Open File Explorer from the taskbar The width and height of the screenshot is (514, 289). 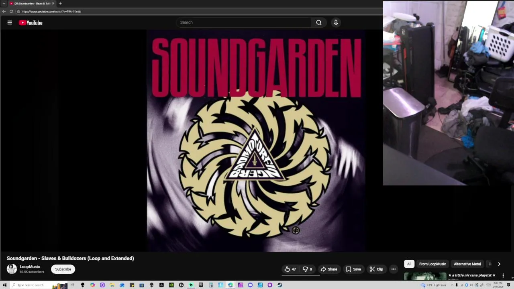click(x=112, y=285)
